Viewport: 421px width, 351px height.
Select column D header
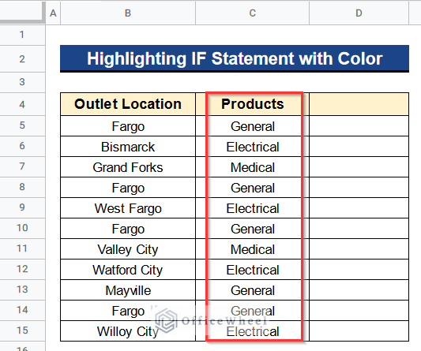[x=359, y=13]
